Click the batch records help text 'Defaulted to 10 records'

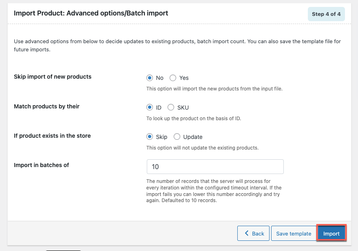pos(189,200)
